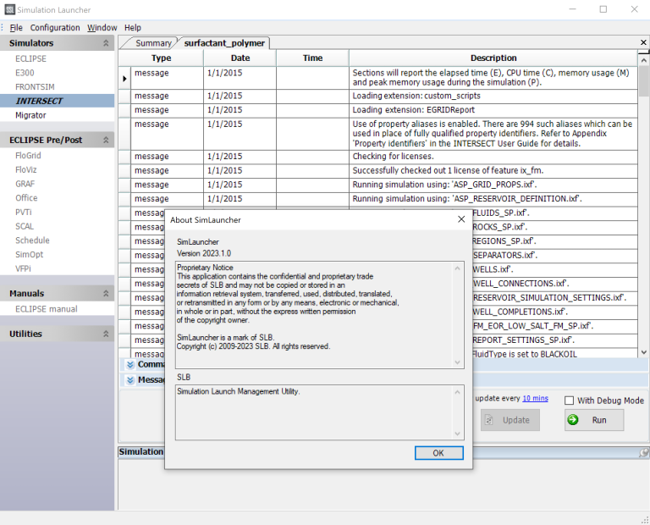
Task: Close the About SimLauncher dialog
Action: (x=461, y=219)
